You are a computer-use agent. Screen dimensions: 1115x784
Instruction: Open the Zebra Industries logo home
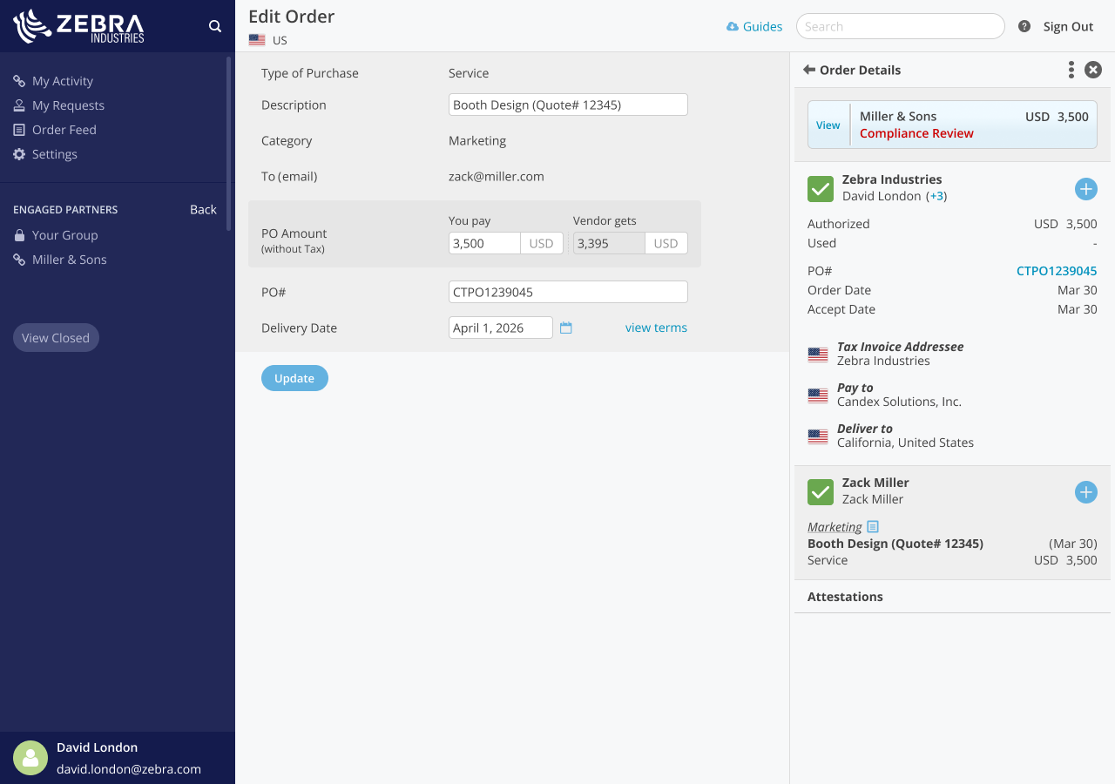point(79,26)
